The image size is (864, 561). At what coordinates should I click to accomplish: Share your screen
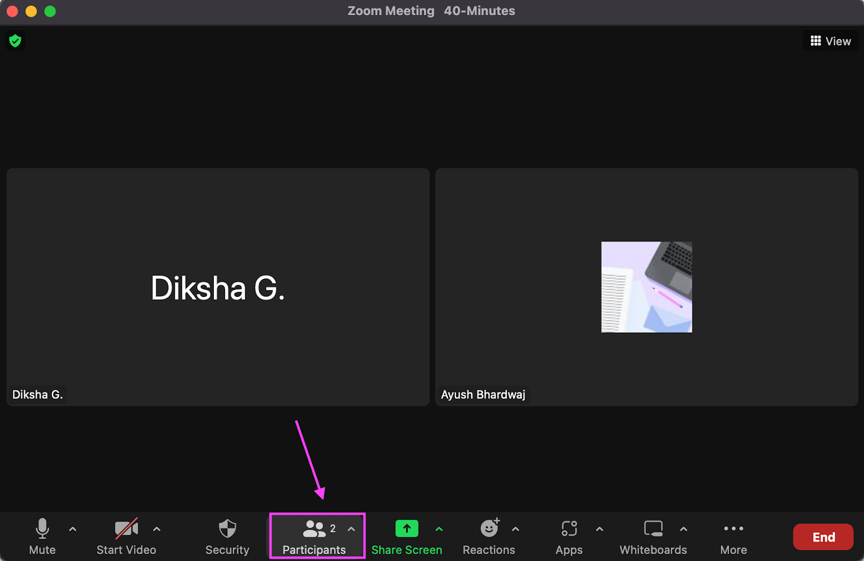(x=407, y=536)
